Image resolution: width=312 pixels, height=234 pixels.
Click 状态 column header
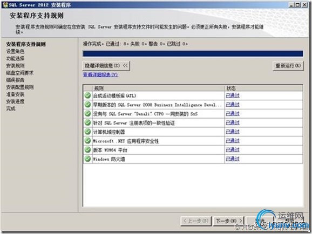[264, 88]
